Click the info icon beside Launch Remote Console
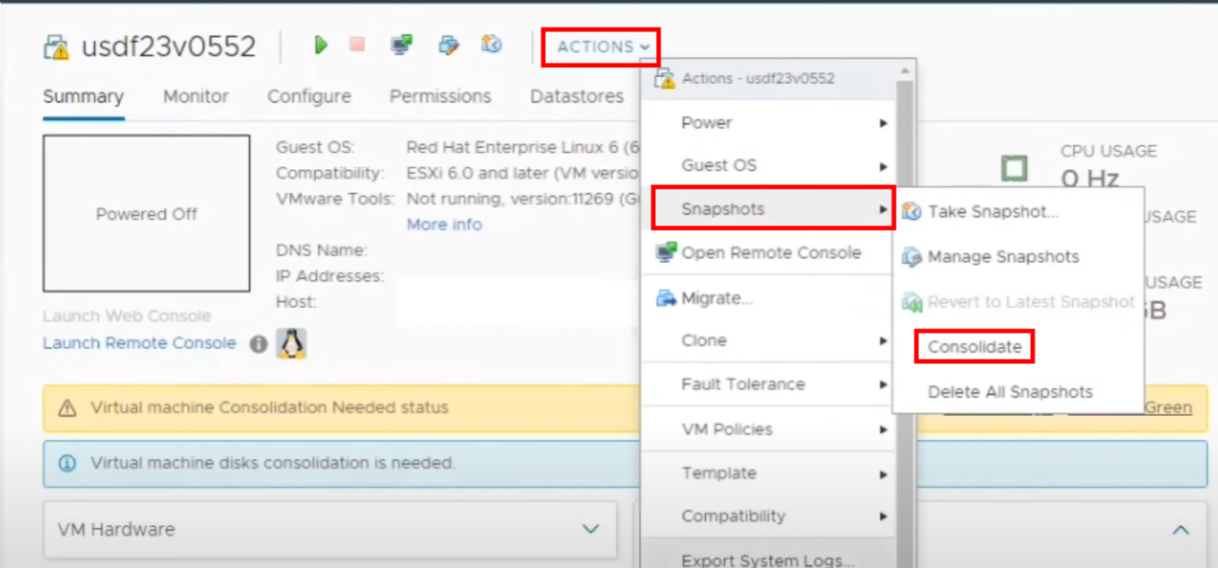This screenshot has width=1218, height=568. coord(258,343)
